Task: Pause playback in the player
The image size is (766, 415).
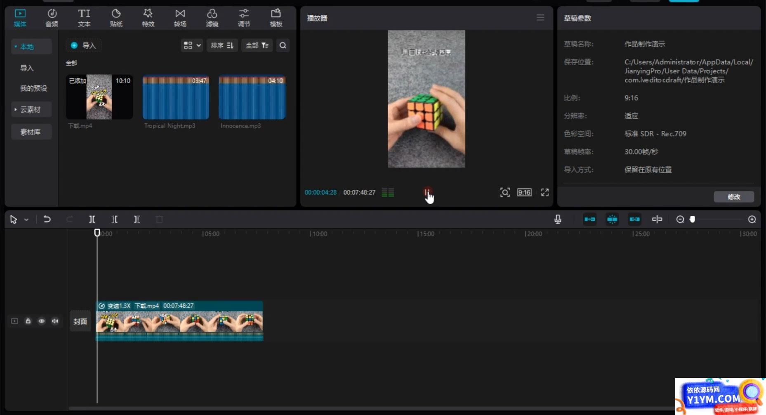Action: (x=427, y=192)
